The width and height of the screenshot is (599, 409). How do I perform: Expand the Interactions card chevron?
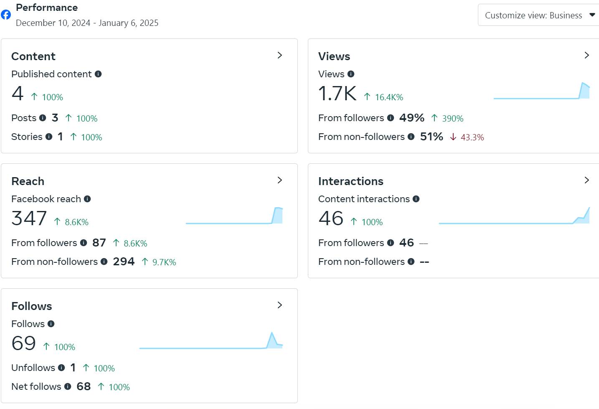pyautogui.click(x=586, y=180)
